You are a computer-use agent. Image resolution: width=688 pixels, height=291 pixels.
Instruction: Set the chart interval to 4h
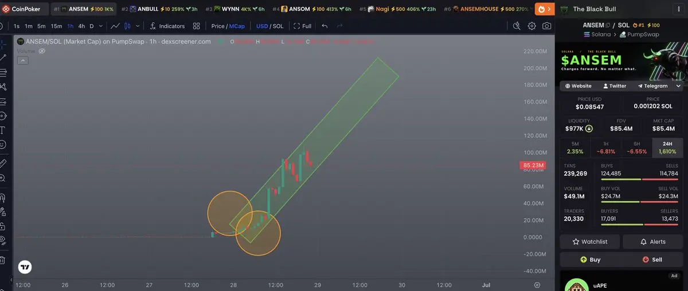tap(81, 26)
